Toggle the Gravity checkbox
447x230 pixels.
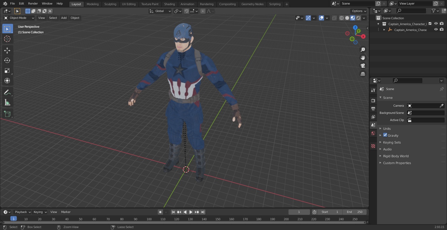click(x=385, y=135)
